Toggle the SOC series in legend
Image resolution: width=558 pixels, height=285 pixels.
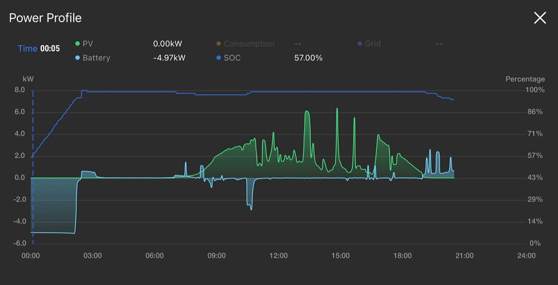(x=228, y=57)
